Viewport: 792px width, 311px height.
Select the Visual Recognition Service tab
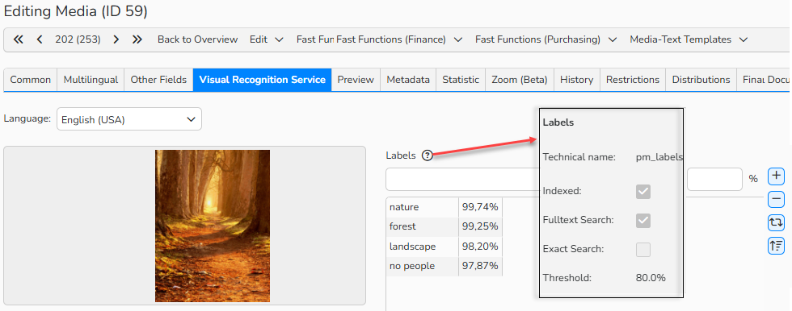tap(262, 80)
